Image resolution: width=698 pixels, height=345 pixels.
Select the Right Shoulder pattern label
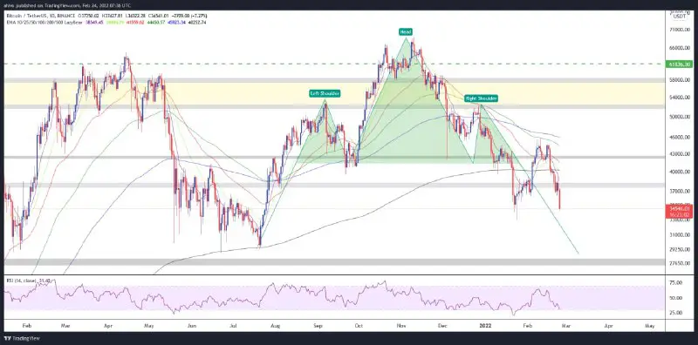pyautogui.click(x=481, y=98)
